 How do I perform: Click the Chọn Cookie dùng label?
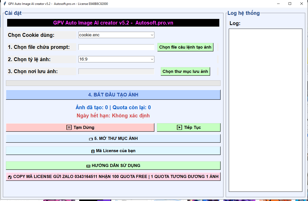pyautogui.click(x=31, y=35)
